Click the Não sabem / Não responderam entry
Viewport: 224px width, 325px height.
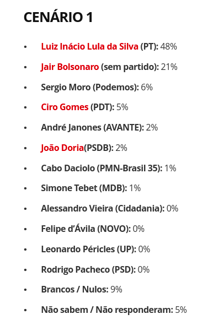pos(114,310)
